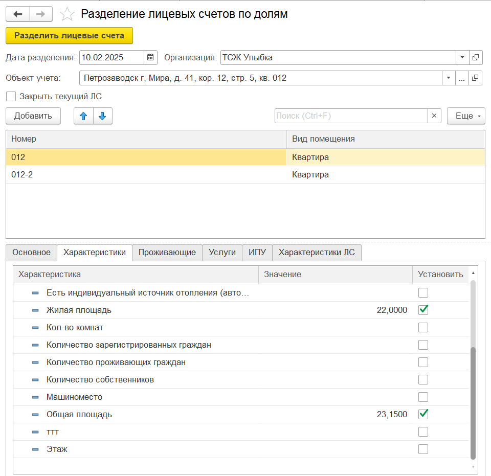Viewport: 491px width, 476px height.
Task: Click the scrollbar down arrow in characteristics
Action: click(473, 467)
